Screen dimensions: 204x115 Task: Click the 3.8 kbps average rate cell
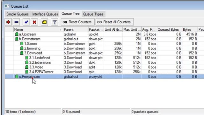(149, 34)
